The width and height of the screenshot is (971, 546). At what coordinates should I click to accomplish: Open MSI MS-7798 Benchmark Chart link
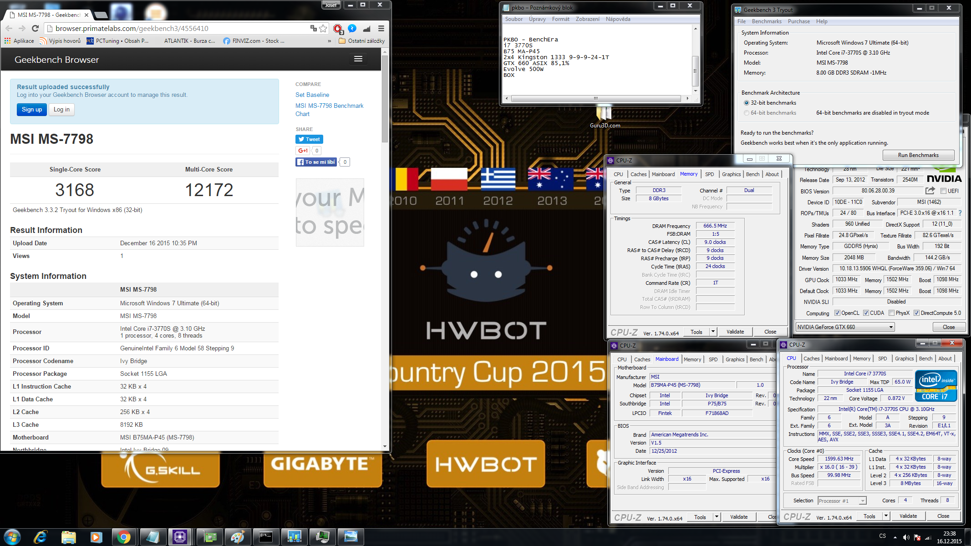coord(329,110)
